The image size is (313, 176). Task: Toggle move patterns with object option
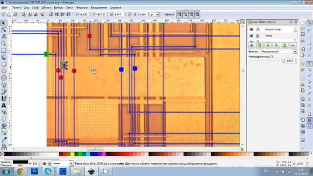click(197, 14)
